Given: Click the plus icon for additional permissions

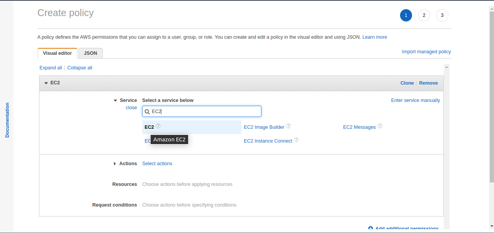Looking at the screenshot, I should coord(371,228).
